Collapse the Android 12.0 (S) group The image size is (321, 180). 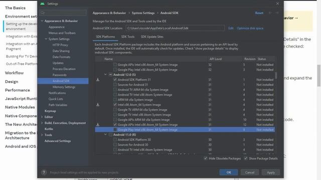coord(106,74)
